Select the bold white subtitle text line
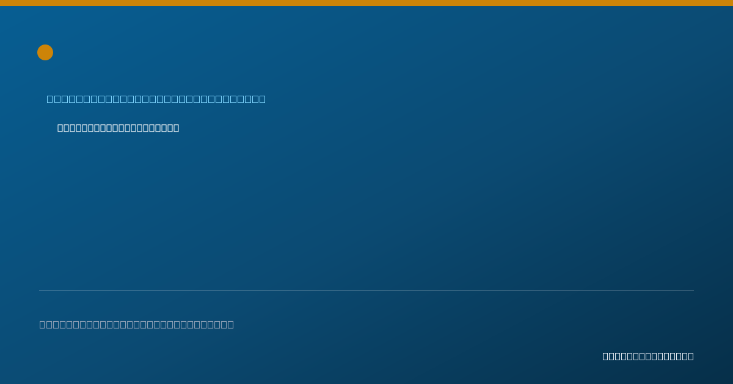This screenshot has width=733, height=384. [118, 127]
